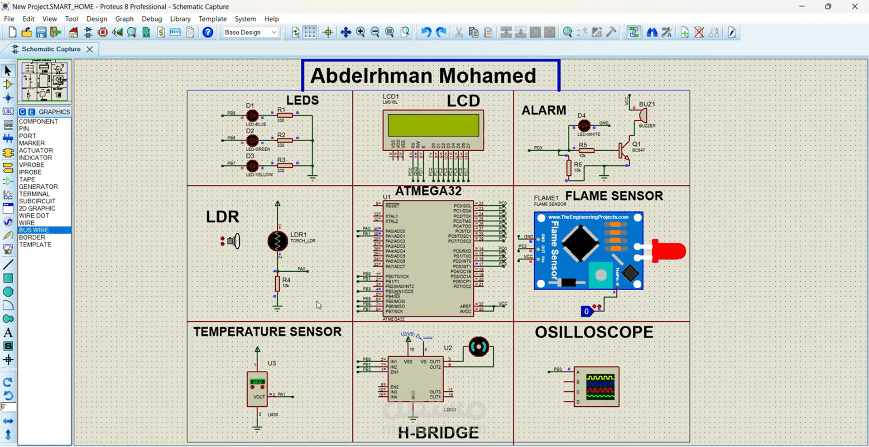Open the Library menu

[x=180, y=19]
